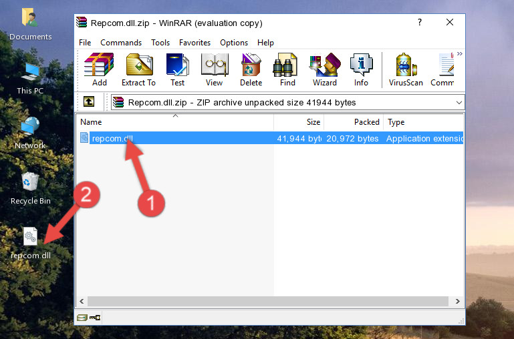Open the Favorites menu
The image size is (514, 339).
point(195,43)
